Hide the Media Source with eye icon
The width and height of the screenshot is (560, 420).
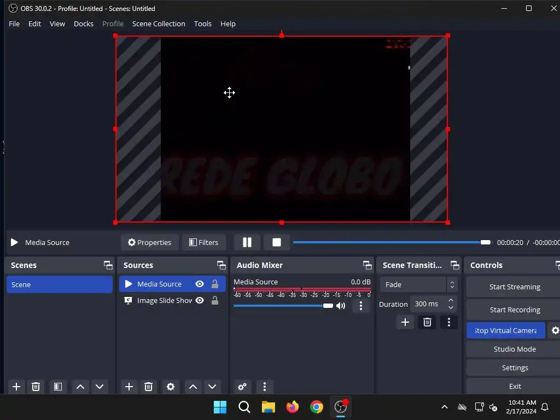click(x=200, y=284)
